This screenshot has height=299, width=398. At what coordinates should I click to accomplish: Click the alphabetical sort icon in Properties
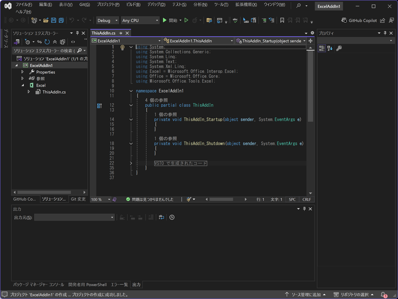click(x=330, y=48)
